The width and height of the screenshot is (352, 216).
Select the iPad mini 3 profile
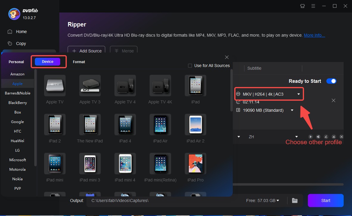pos(90,164)
